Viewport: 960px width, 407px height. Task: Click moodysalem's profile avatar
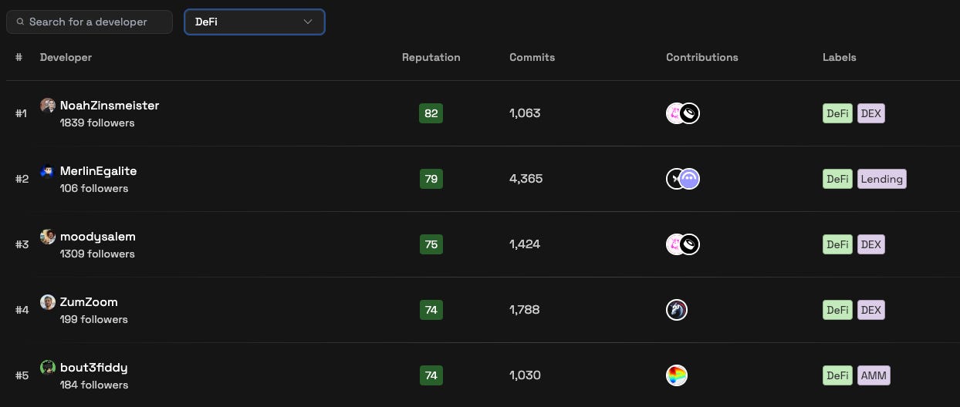48,237
